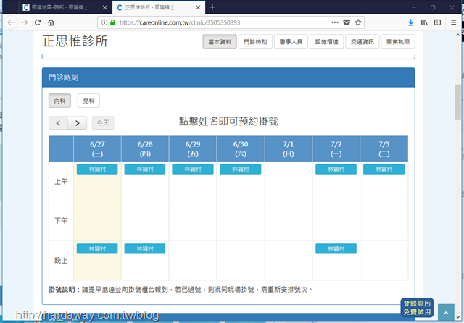This screenshot has height=323, width=464.
Task: Open the 醫事人員 section button
Action: coord(291,42)
